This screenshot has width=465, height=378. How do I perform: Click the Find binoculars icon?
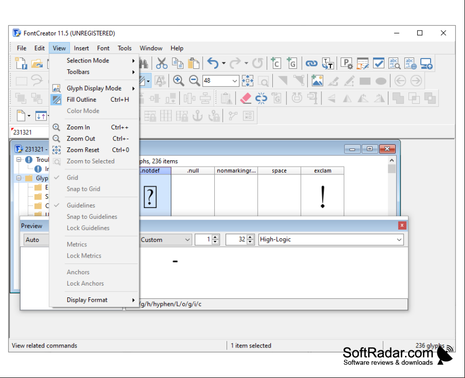pos(144,63)
